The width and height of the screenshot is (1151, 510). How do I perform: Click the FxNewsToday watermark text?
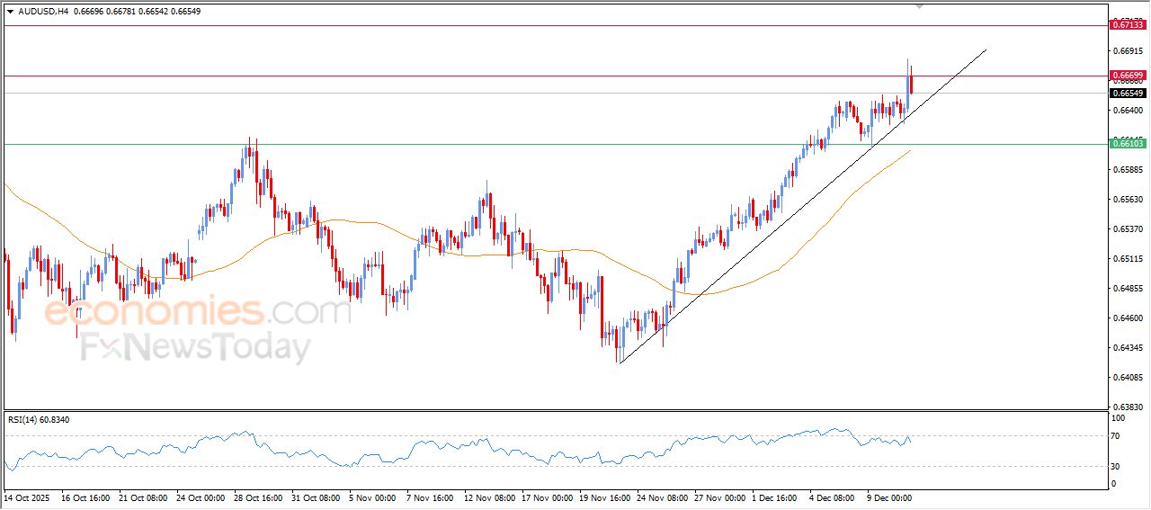[x=196, y=347]
